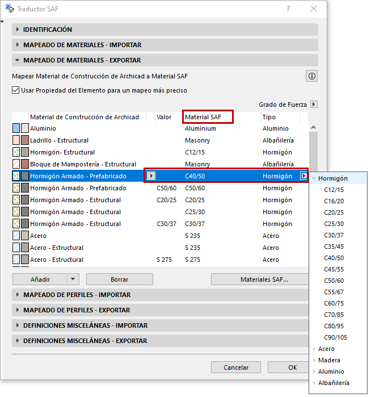Viewport: 371px width, 397px height.
Task: Click the C25/30 Material SAF cell
Action: point(195,212)
